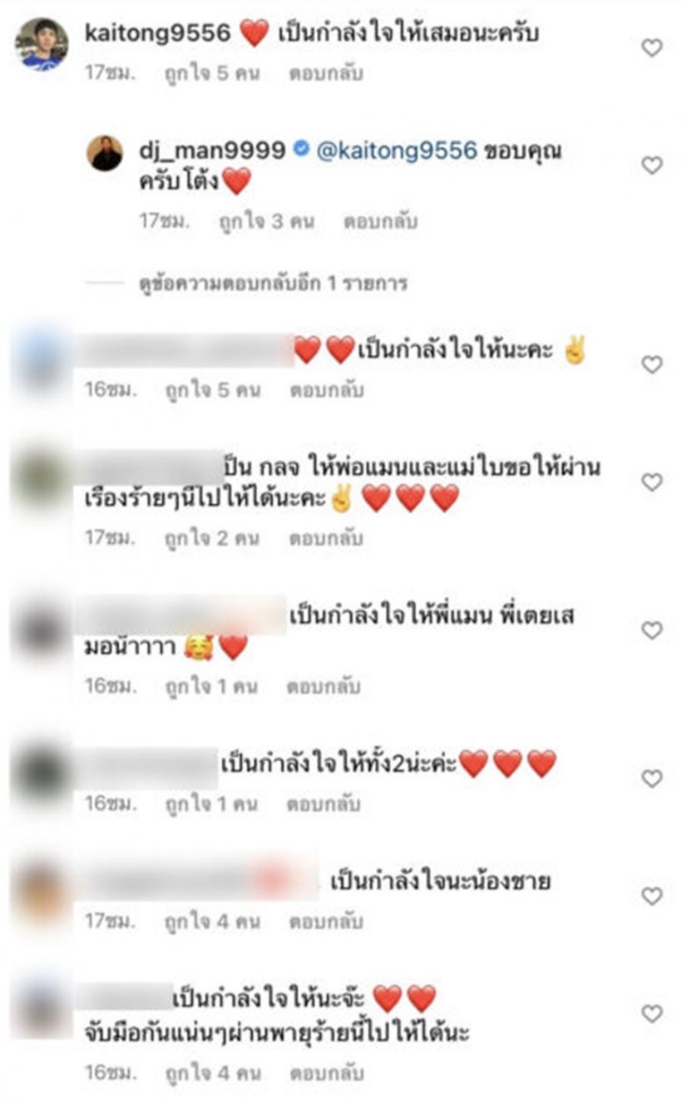Tap the @kaitong9556 mention in reply
Screen dimensions: 682x1103
[398, 151]
